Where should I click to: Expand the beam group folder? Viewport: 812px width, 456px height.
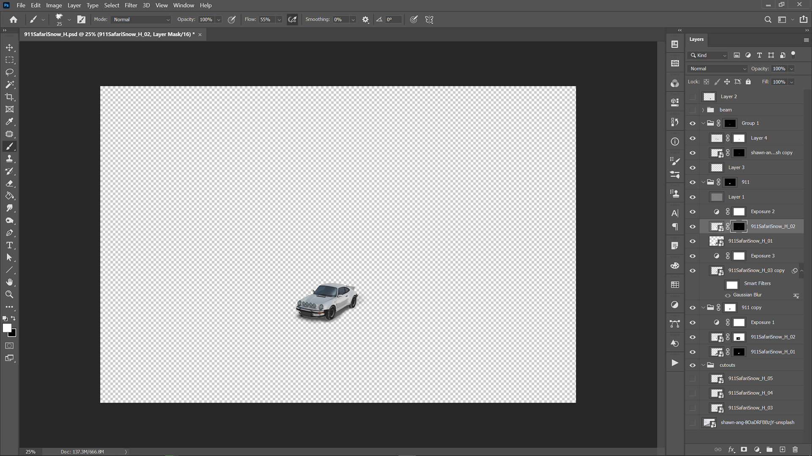point(703,110)
